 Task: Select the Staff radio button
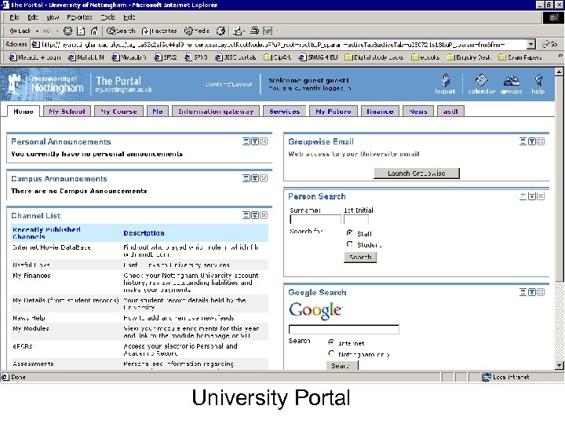[x=349, y=233]
